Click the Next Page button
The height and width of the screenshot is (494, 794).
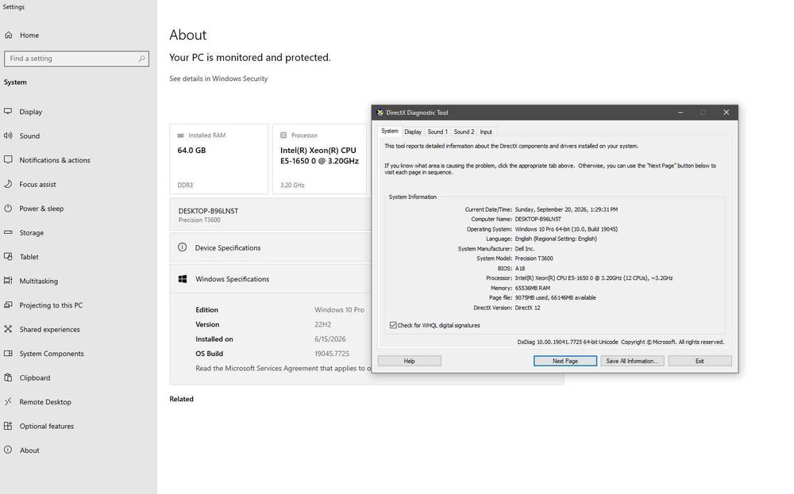[565, 361]
